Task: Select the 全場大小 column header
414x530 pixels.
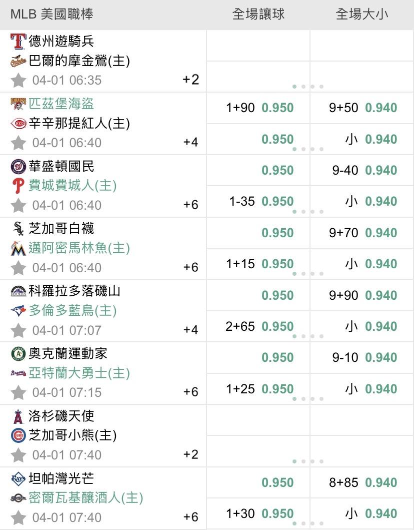Action: (x=361, y=14)
